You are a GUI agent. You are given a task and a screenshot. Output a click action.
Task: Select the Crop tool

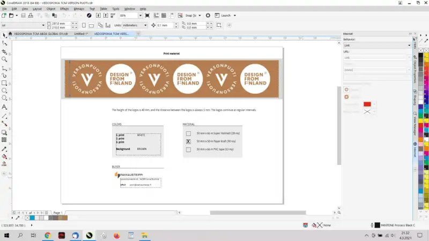coord(4,51)
